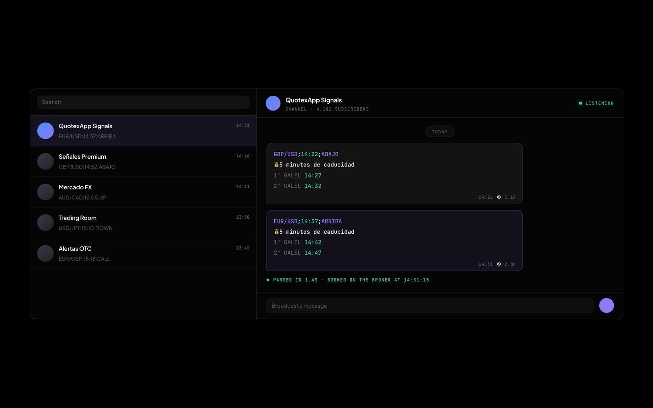Viewport: 653px width, 408px height.
Task: Click the preview text GBP/USD:14:52:ABAJO
Action: (87, 167)
